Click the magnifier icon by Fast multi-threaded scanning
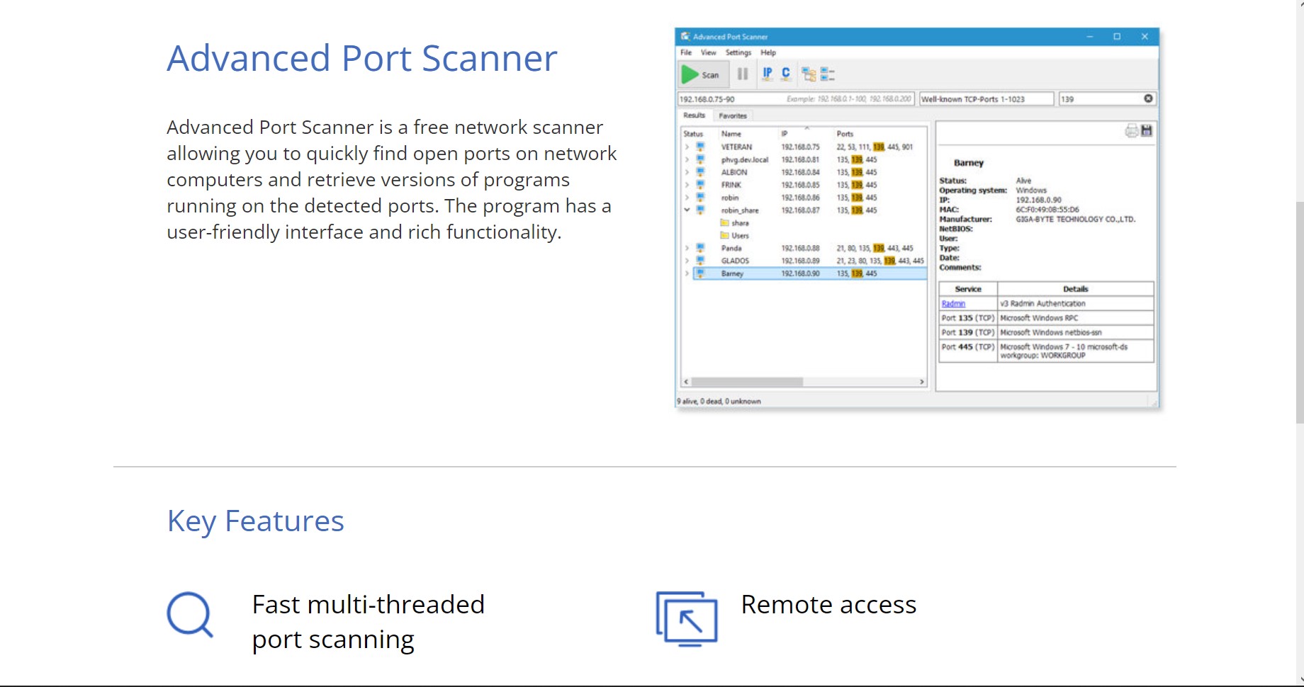 pos(190,615)
